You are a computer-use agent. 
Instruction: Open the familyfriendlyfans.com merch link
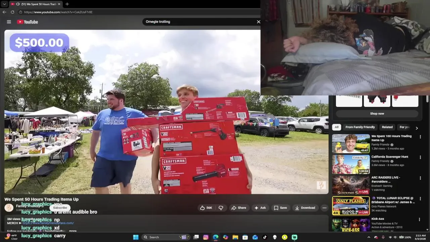(x=48, y=223)
